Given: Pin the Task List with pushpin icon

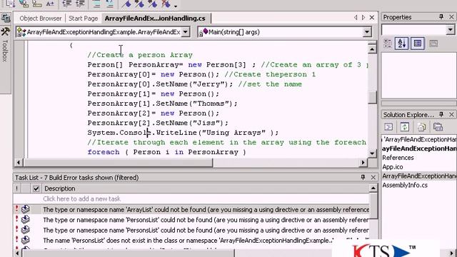Looking at the screenshot, I should [363, 177].
